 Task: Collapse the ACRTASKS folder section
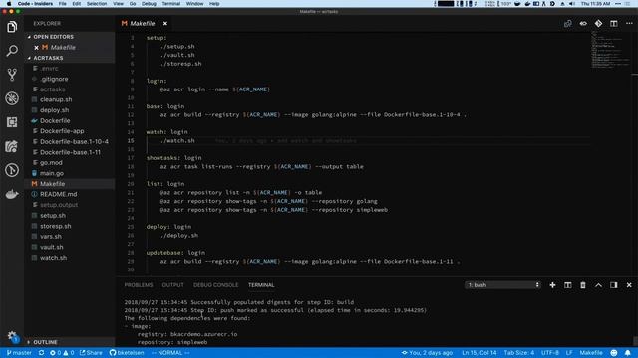tap(48, 58)
